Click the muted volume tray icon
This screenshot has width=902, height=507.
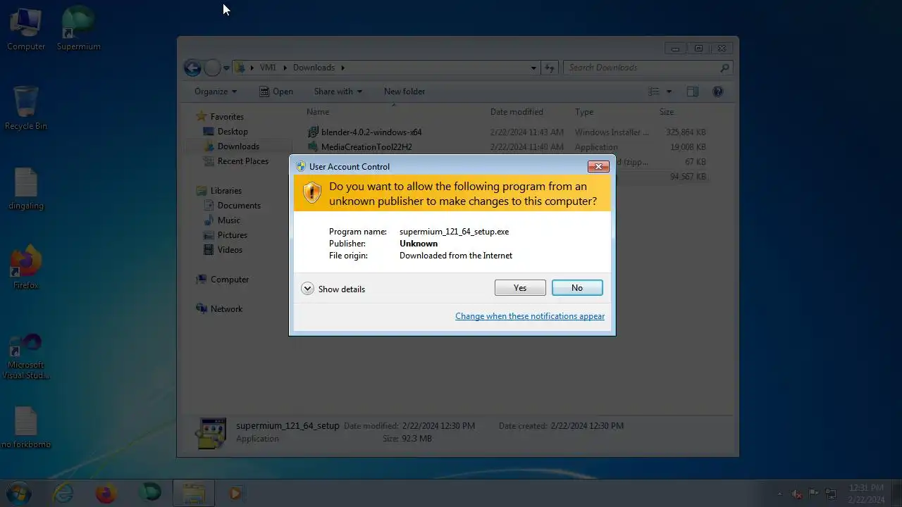(797, 494)
